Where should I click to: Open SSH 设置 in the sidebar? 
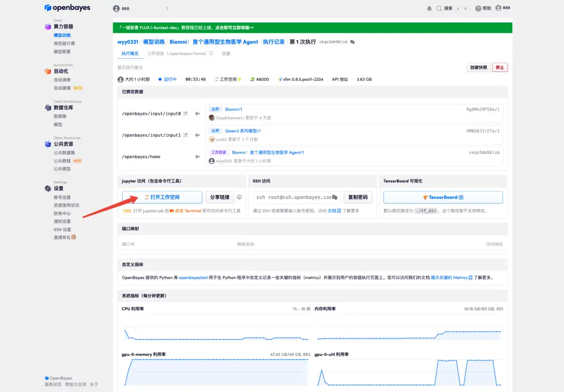point(63,230)
